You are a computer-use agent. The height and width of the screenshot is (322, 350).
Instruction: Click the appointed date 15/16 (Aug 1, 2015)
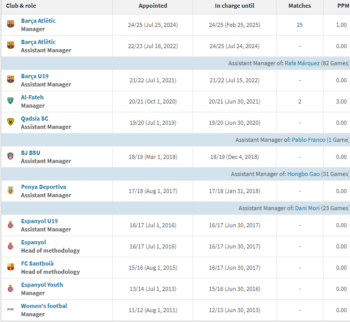[153, 268]
